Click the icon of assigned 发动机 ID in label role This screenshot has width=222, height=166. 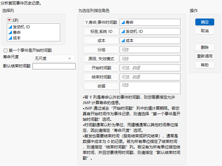pyautogui.click(x=123, y=31)
